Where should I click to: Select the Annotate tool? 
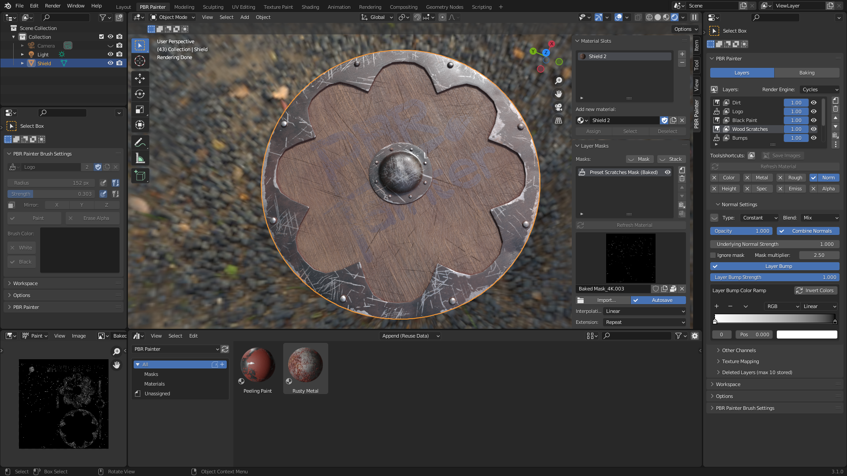[140, 142]
